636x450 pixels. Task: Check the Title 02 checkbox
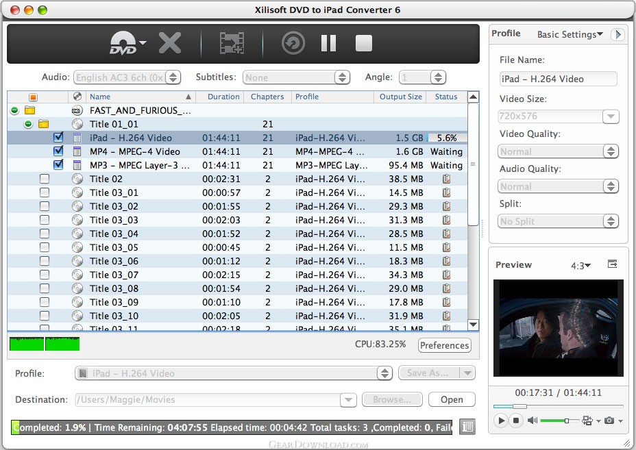45,179
